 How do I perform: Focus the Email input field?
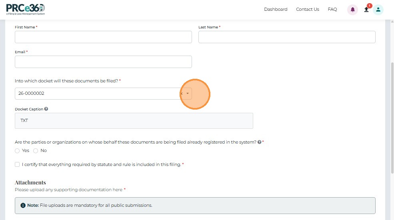click(x=103, y=62)
